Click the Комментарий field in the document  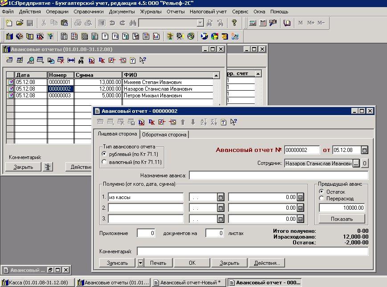tap(253, 251)
